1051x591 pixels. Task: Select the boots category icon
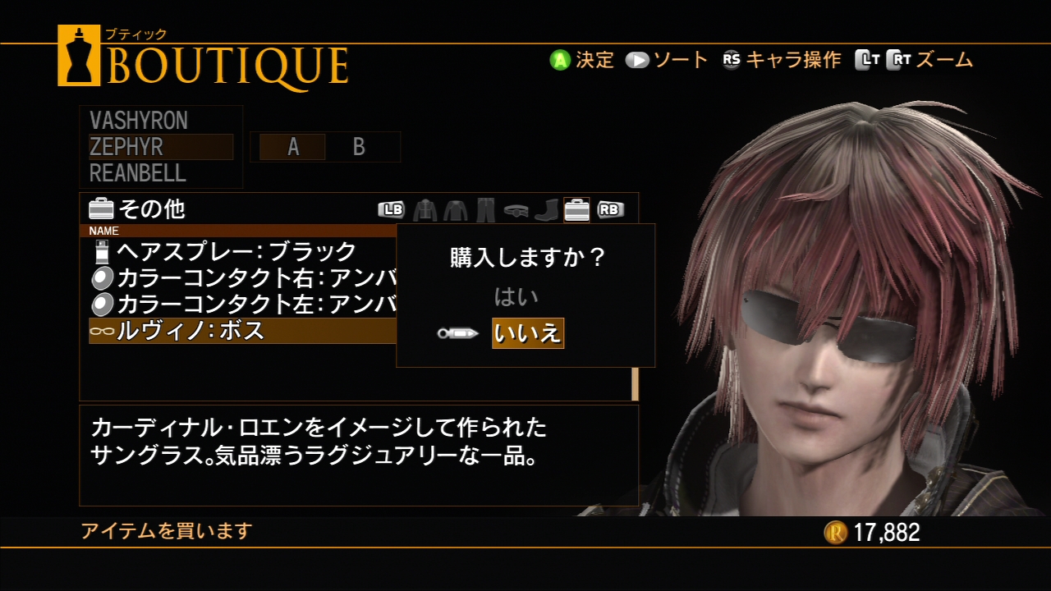coord(546,210)
